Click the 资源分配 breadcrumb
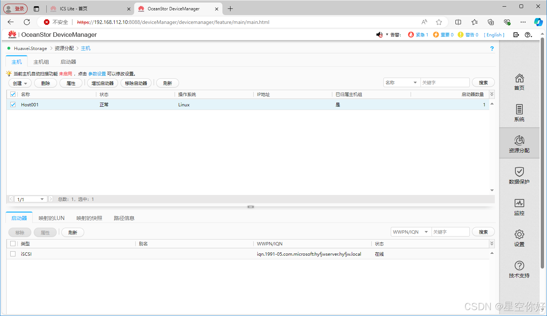This screenshot has width=547, height=316. pyautogui.click(x=64, y=48)
